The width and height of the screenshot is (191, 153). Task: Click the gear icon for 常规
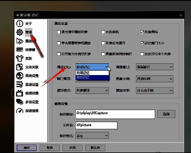[x=20, y=32]
